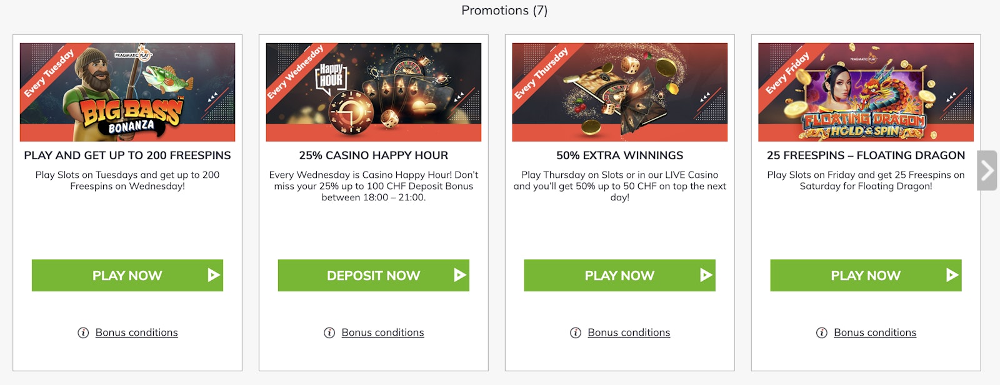Click play arrow on Big Bass Play Now button

[x=214, y=275]
